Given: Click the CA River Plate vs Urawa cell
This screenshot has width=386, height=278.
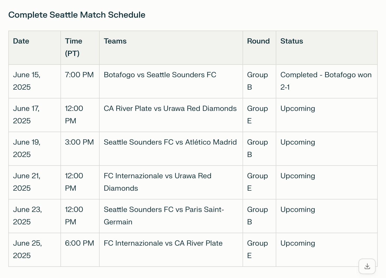Looking at the screenshot, I should [x=170, y=109].
